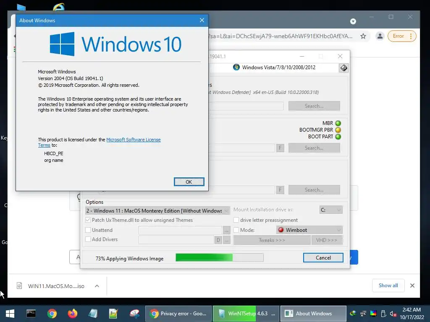Screen dimensions: 430x322
Task: Click the muted volume tray icon
Action: coord(393,314)
